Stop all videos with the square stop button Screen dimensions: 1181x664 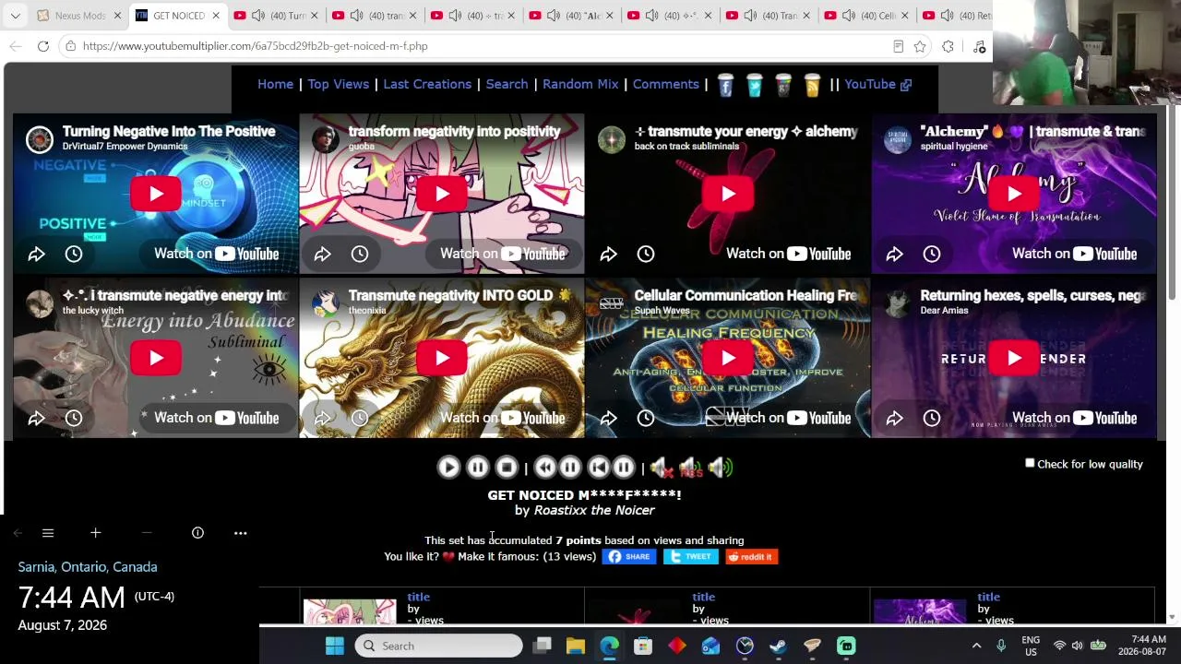click(507, 468)
